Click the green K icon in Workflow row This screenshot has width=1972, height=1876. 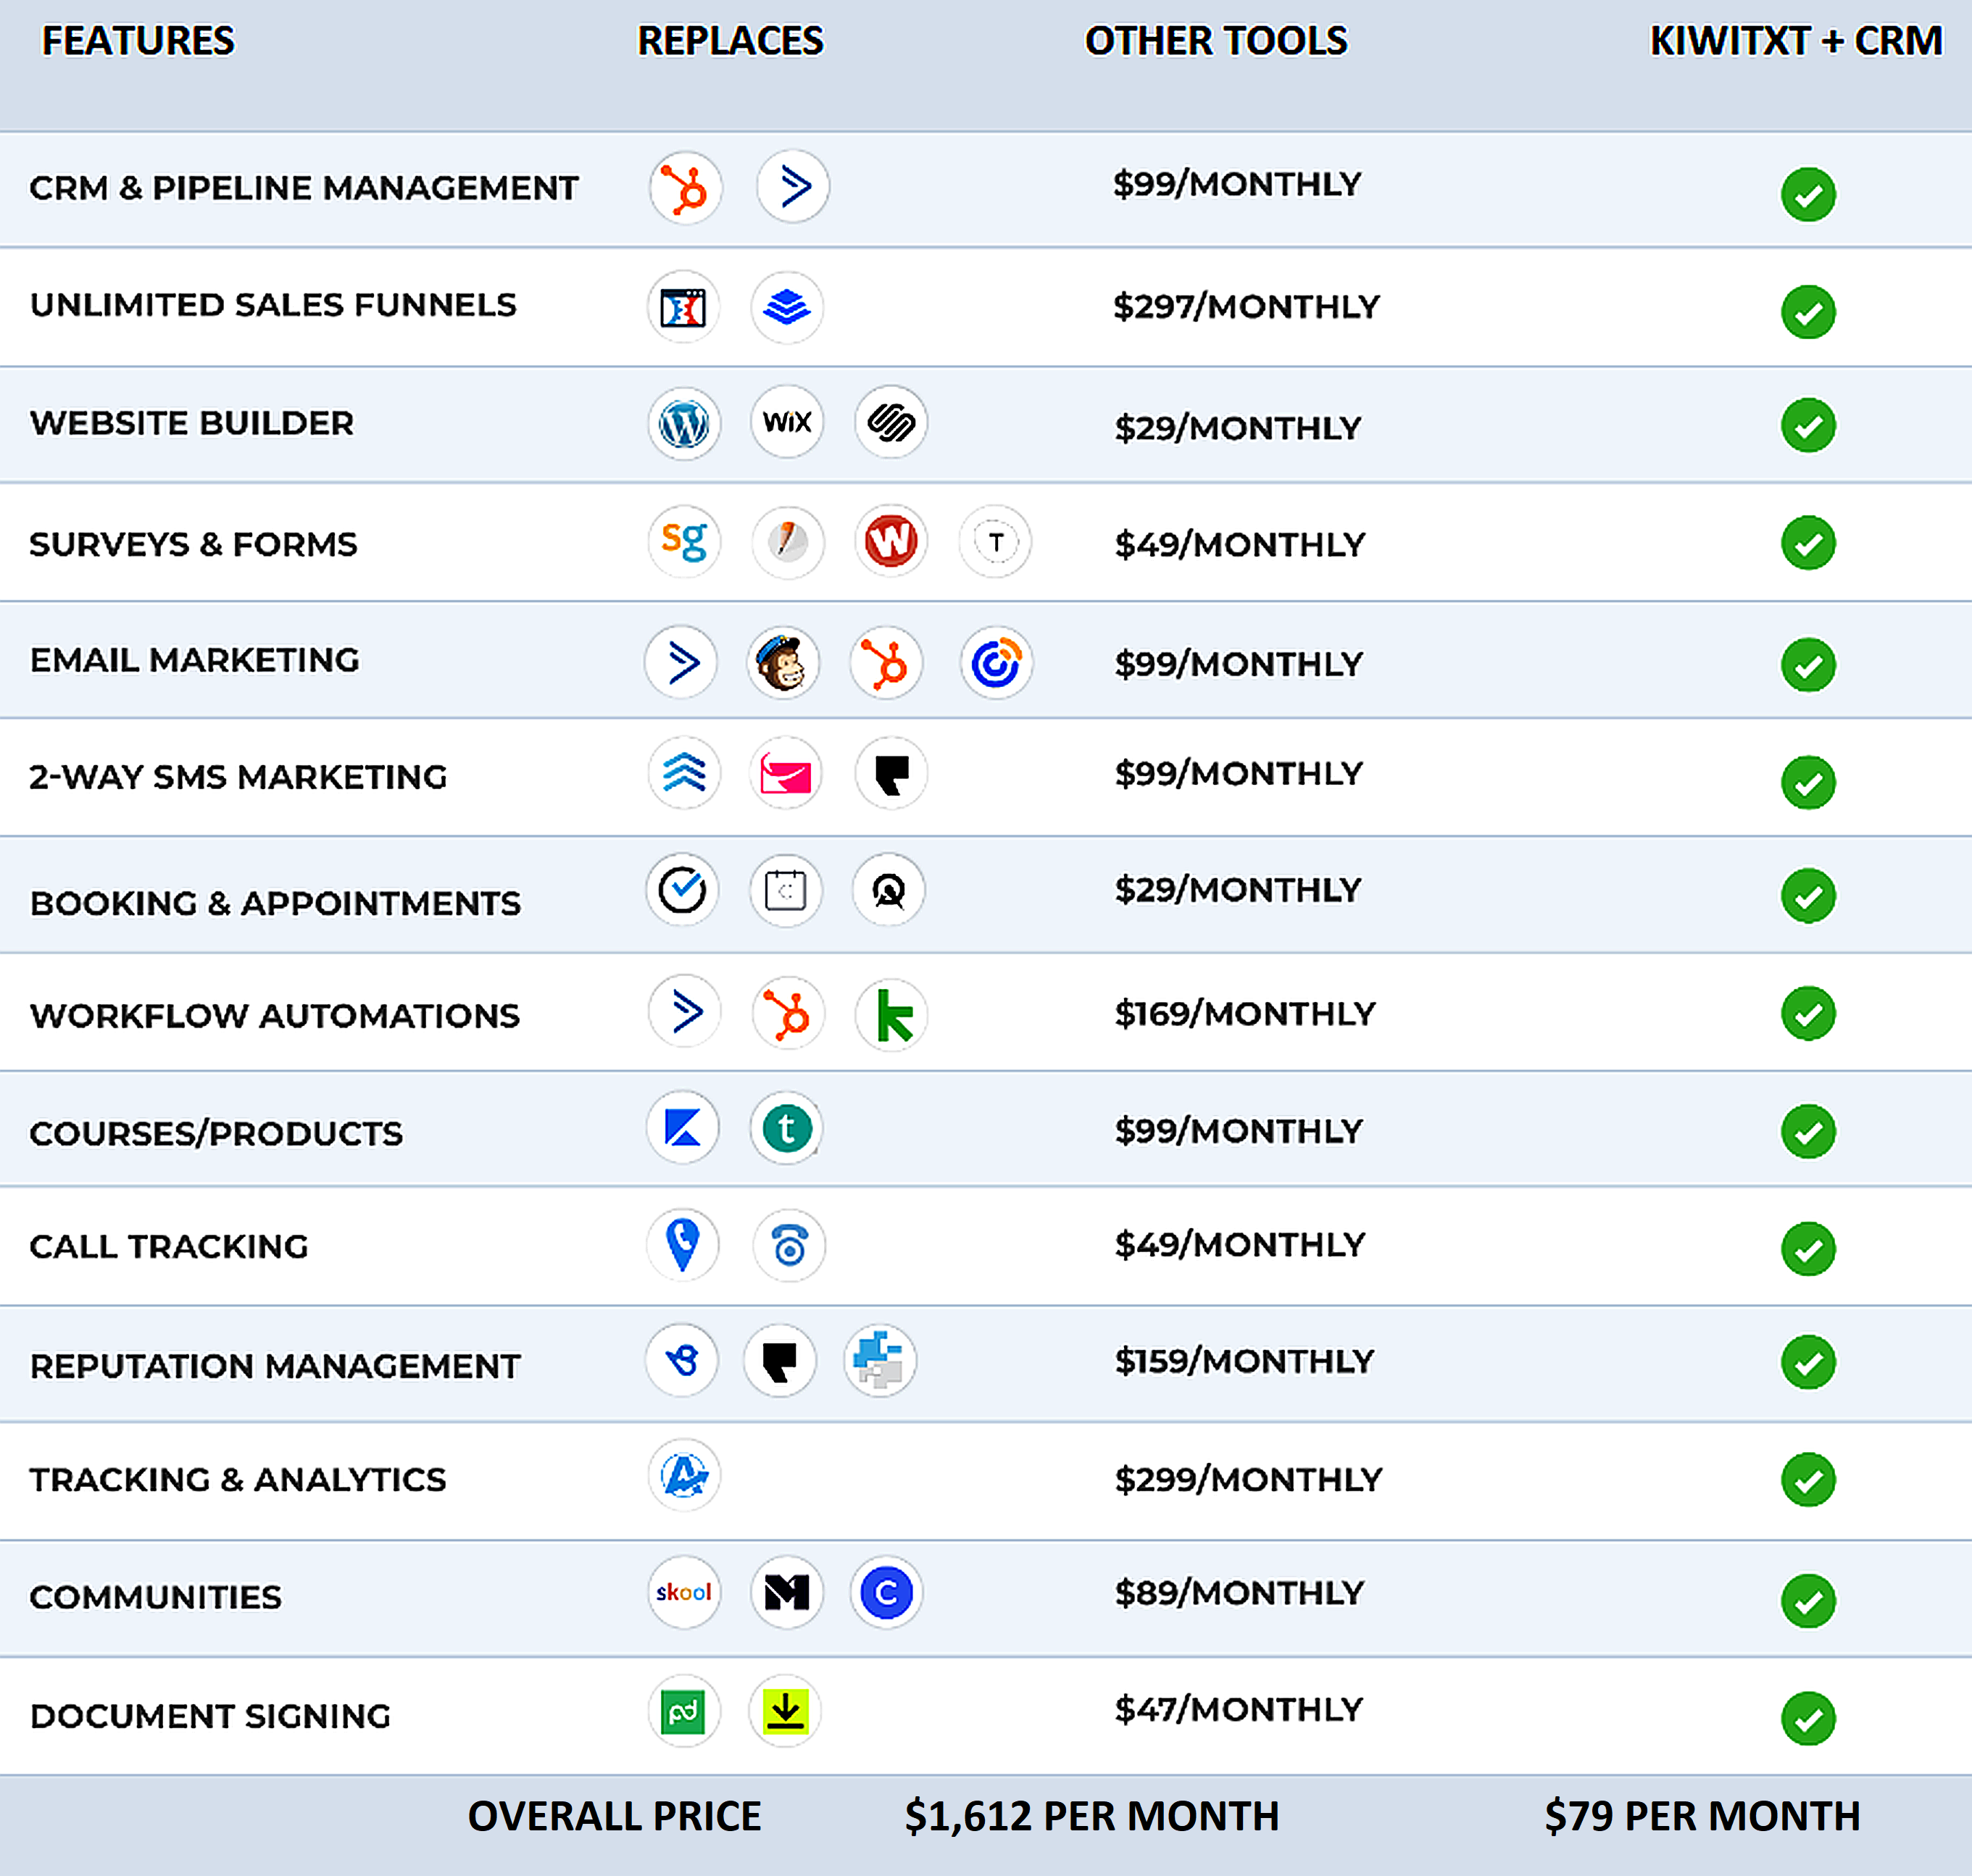pyautogui.click(x=891, y=1015)
